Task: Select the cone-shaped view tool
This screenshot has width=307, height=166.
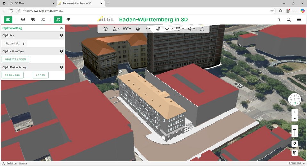Action: (189, 29)
